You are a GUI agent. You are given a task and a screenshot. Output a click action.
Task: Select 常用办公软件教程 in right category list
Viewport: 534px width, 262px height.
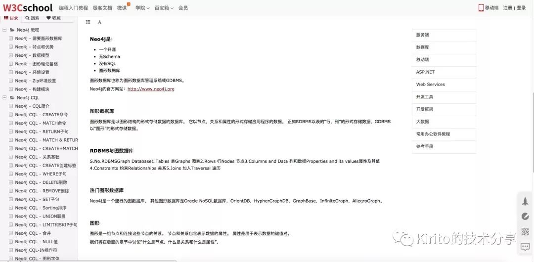444,134
